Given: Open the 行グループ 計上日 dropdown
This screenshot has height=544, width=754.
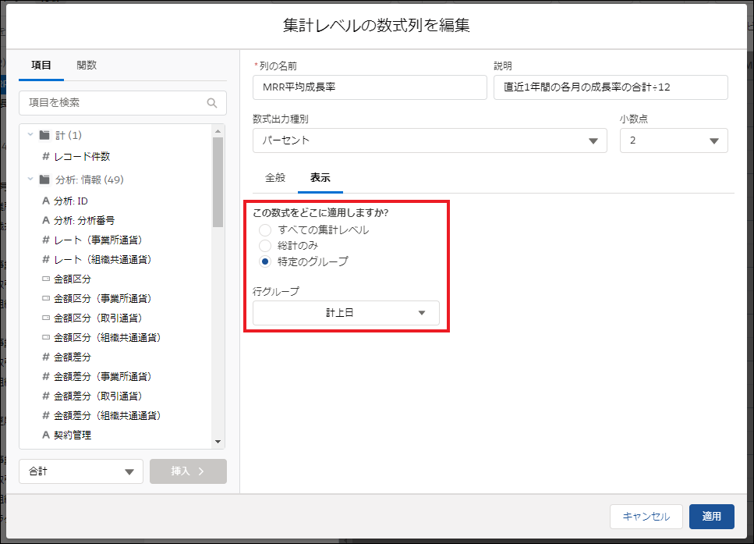Looking at the screenshot, I should tap(345, 313).
